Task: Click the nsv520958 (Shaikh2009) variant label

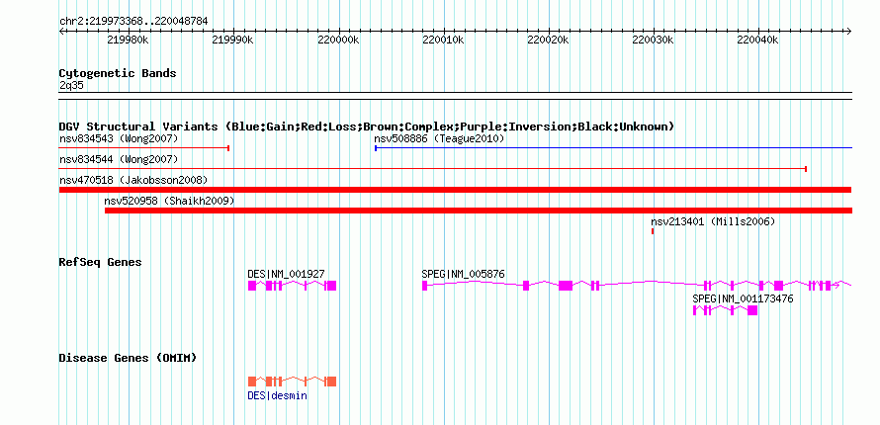Action: 169,201
